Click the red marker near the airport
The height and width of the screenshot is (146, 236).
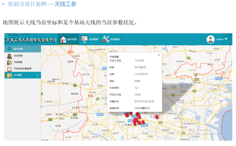pyautogui.click(x=157, y=117)
